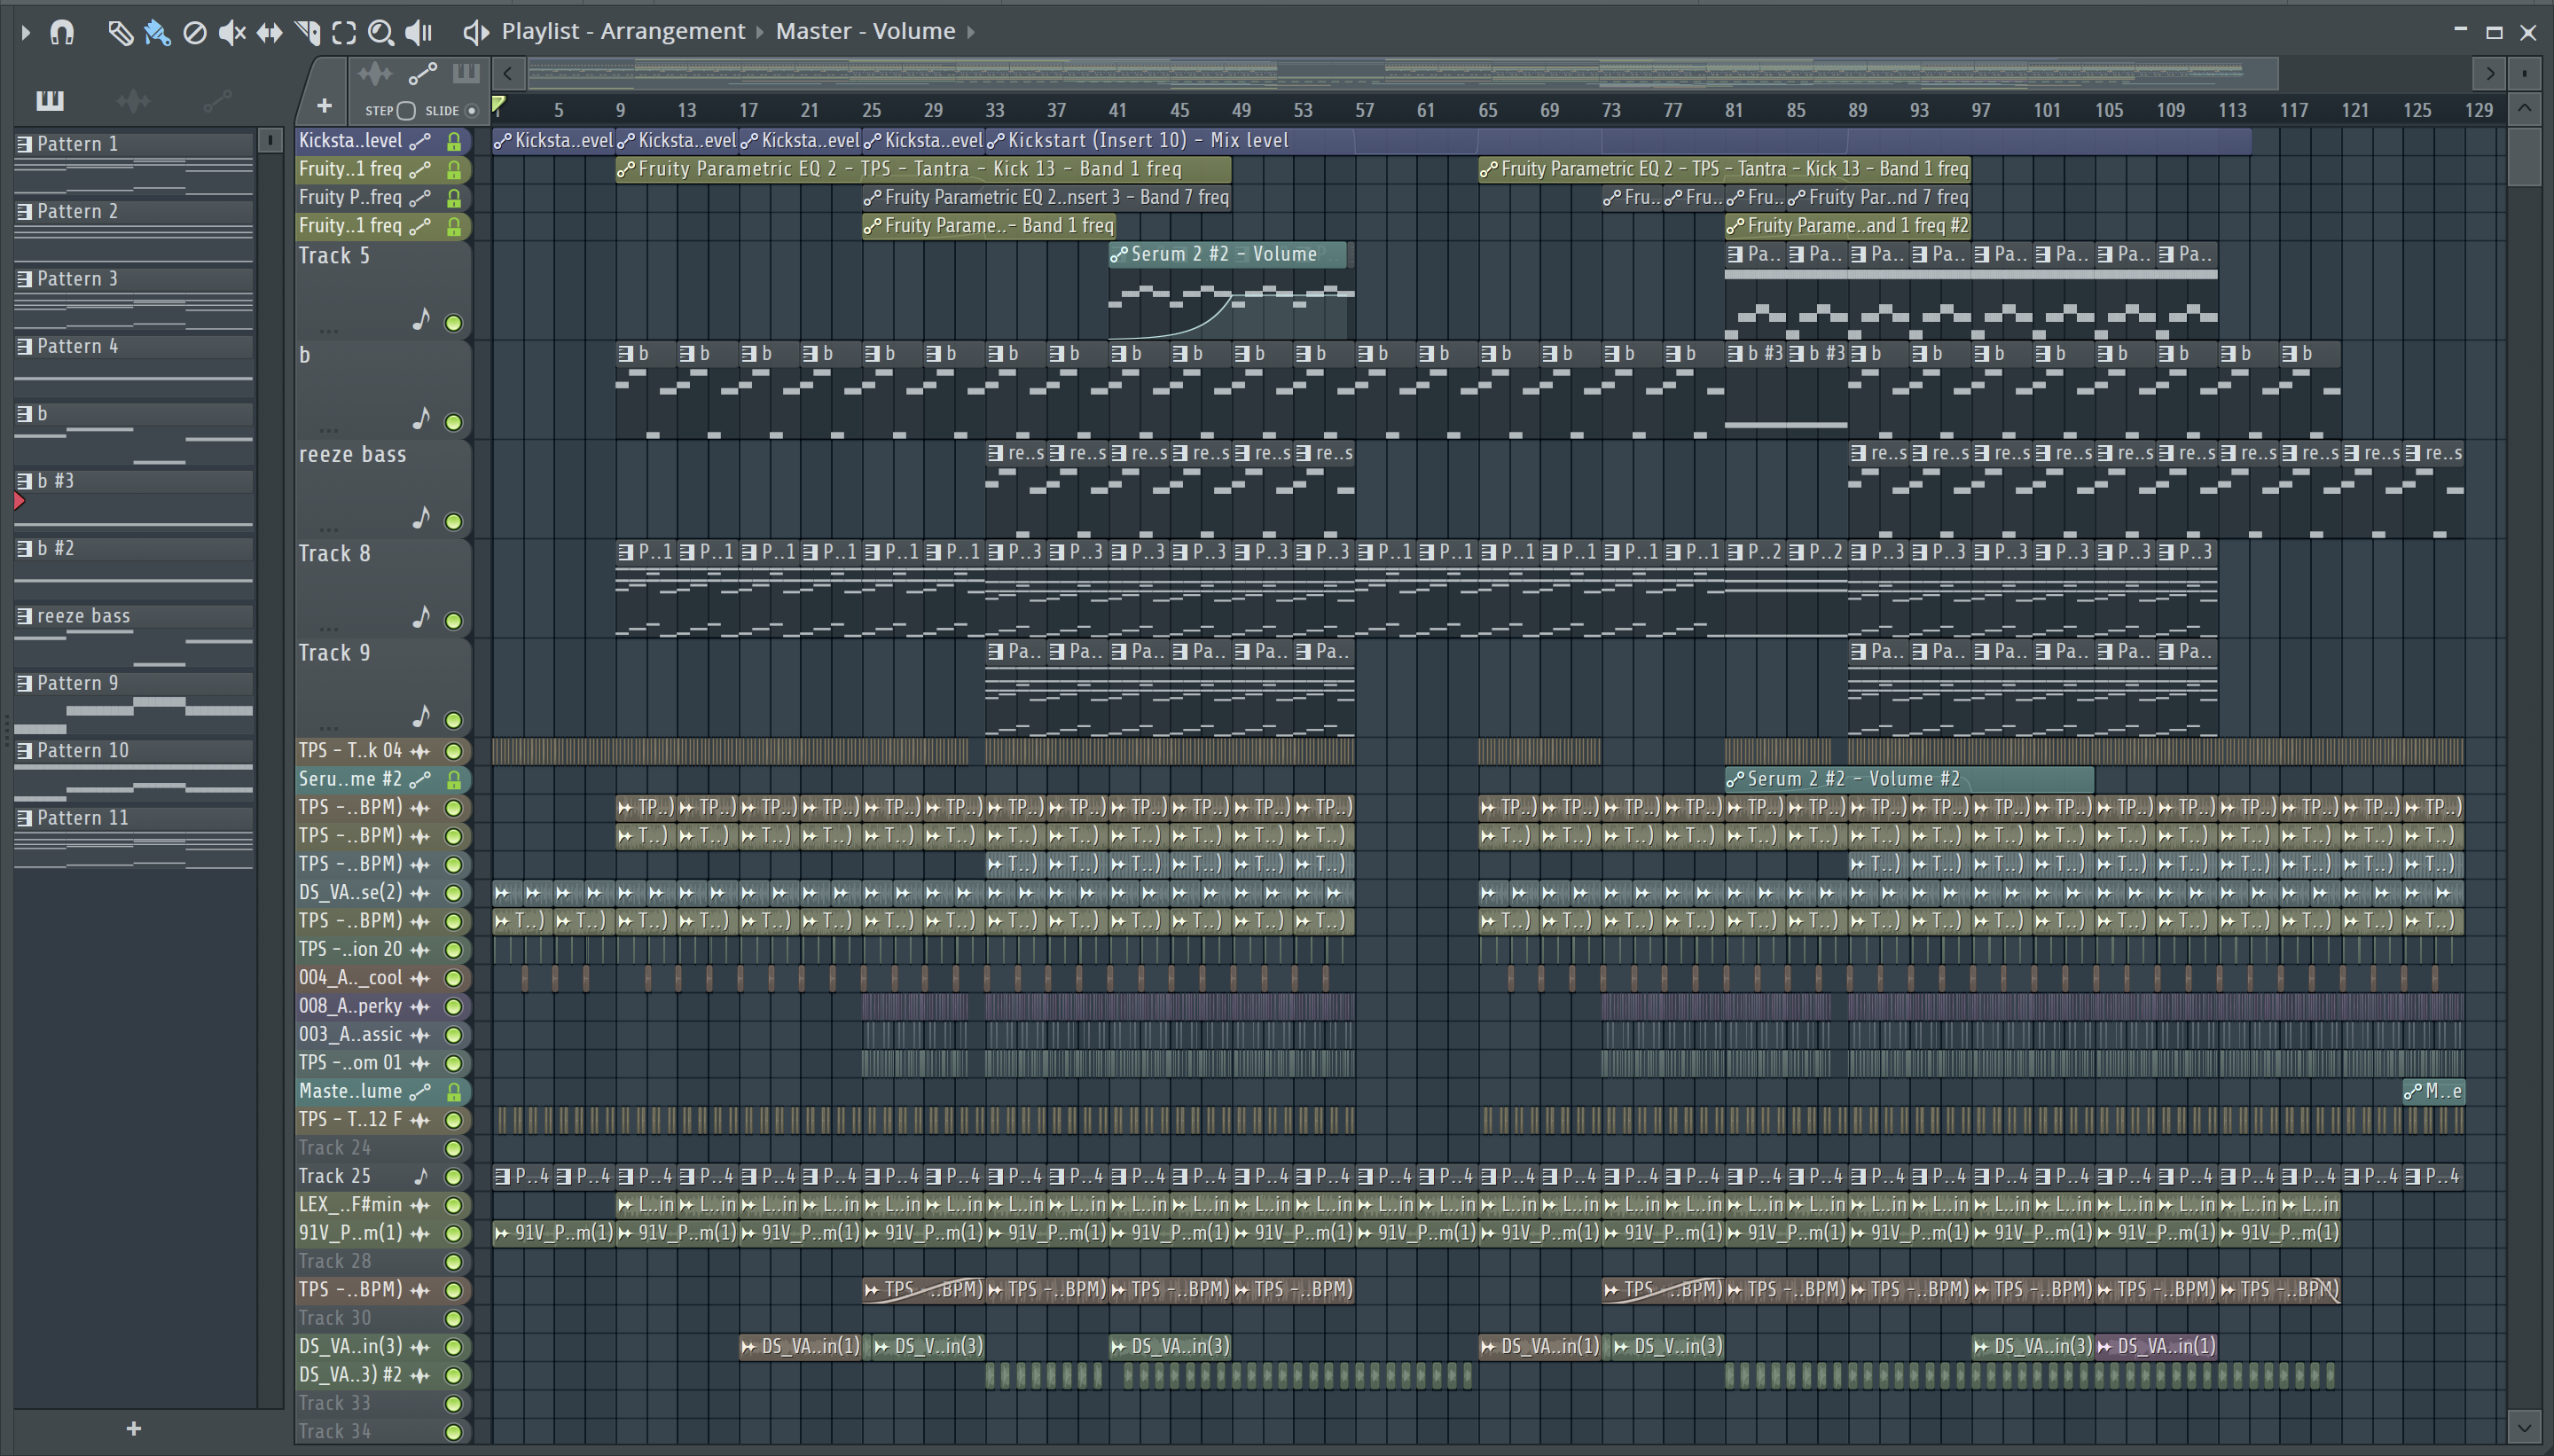Mute Track 9 with its green LED

(x=454, y=720)
